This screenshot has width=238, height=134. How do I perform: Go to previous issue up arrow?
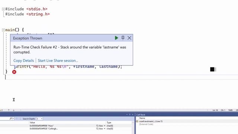coord(9,110)
